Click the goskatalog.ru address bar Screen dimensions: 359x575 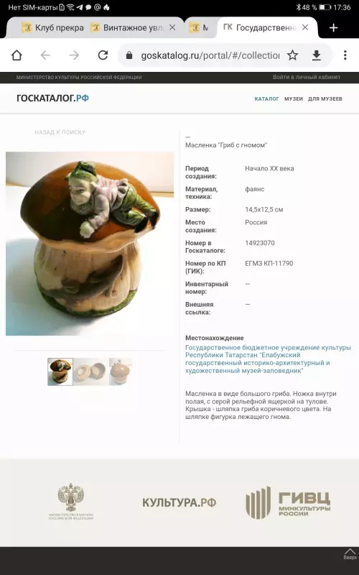click(210, 55)
